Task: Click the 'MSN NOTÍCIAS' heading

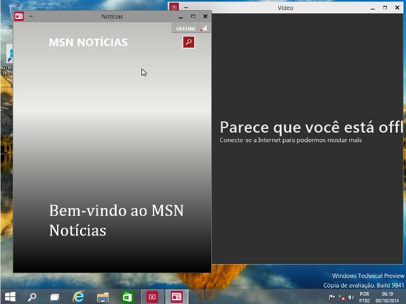Action: (x=88, y=43)
